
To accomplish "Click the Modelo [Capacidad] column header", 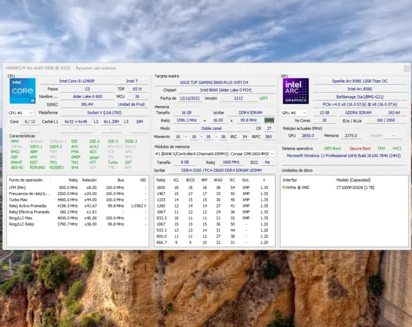I will tap(353, 180).
